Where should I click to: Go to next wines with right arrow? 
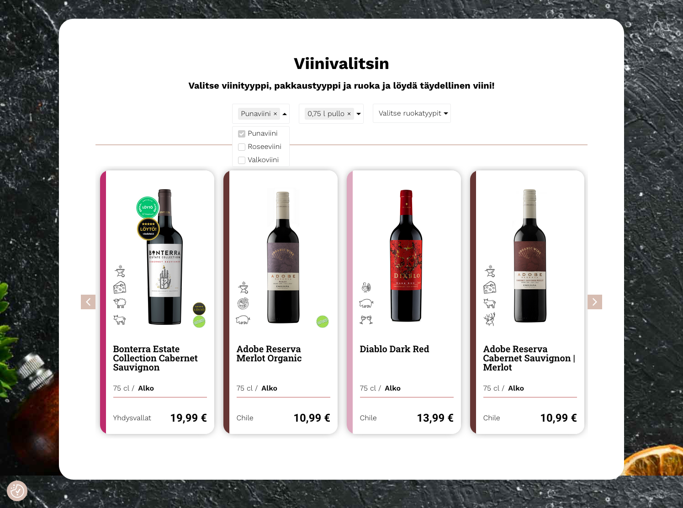[595, 302]
